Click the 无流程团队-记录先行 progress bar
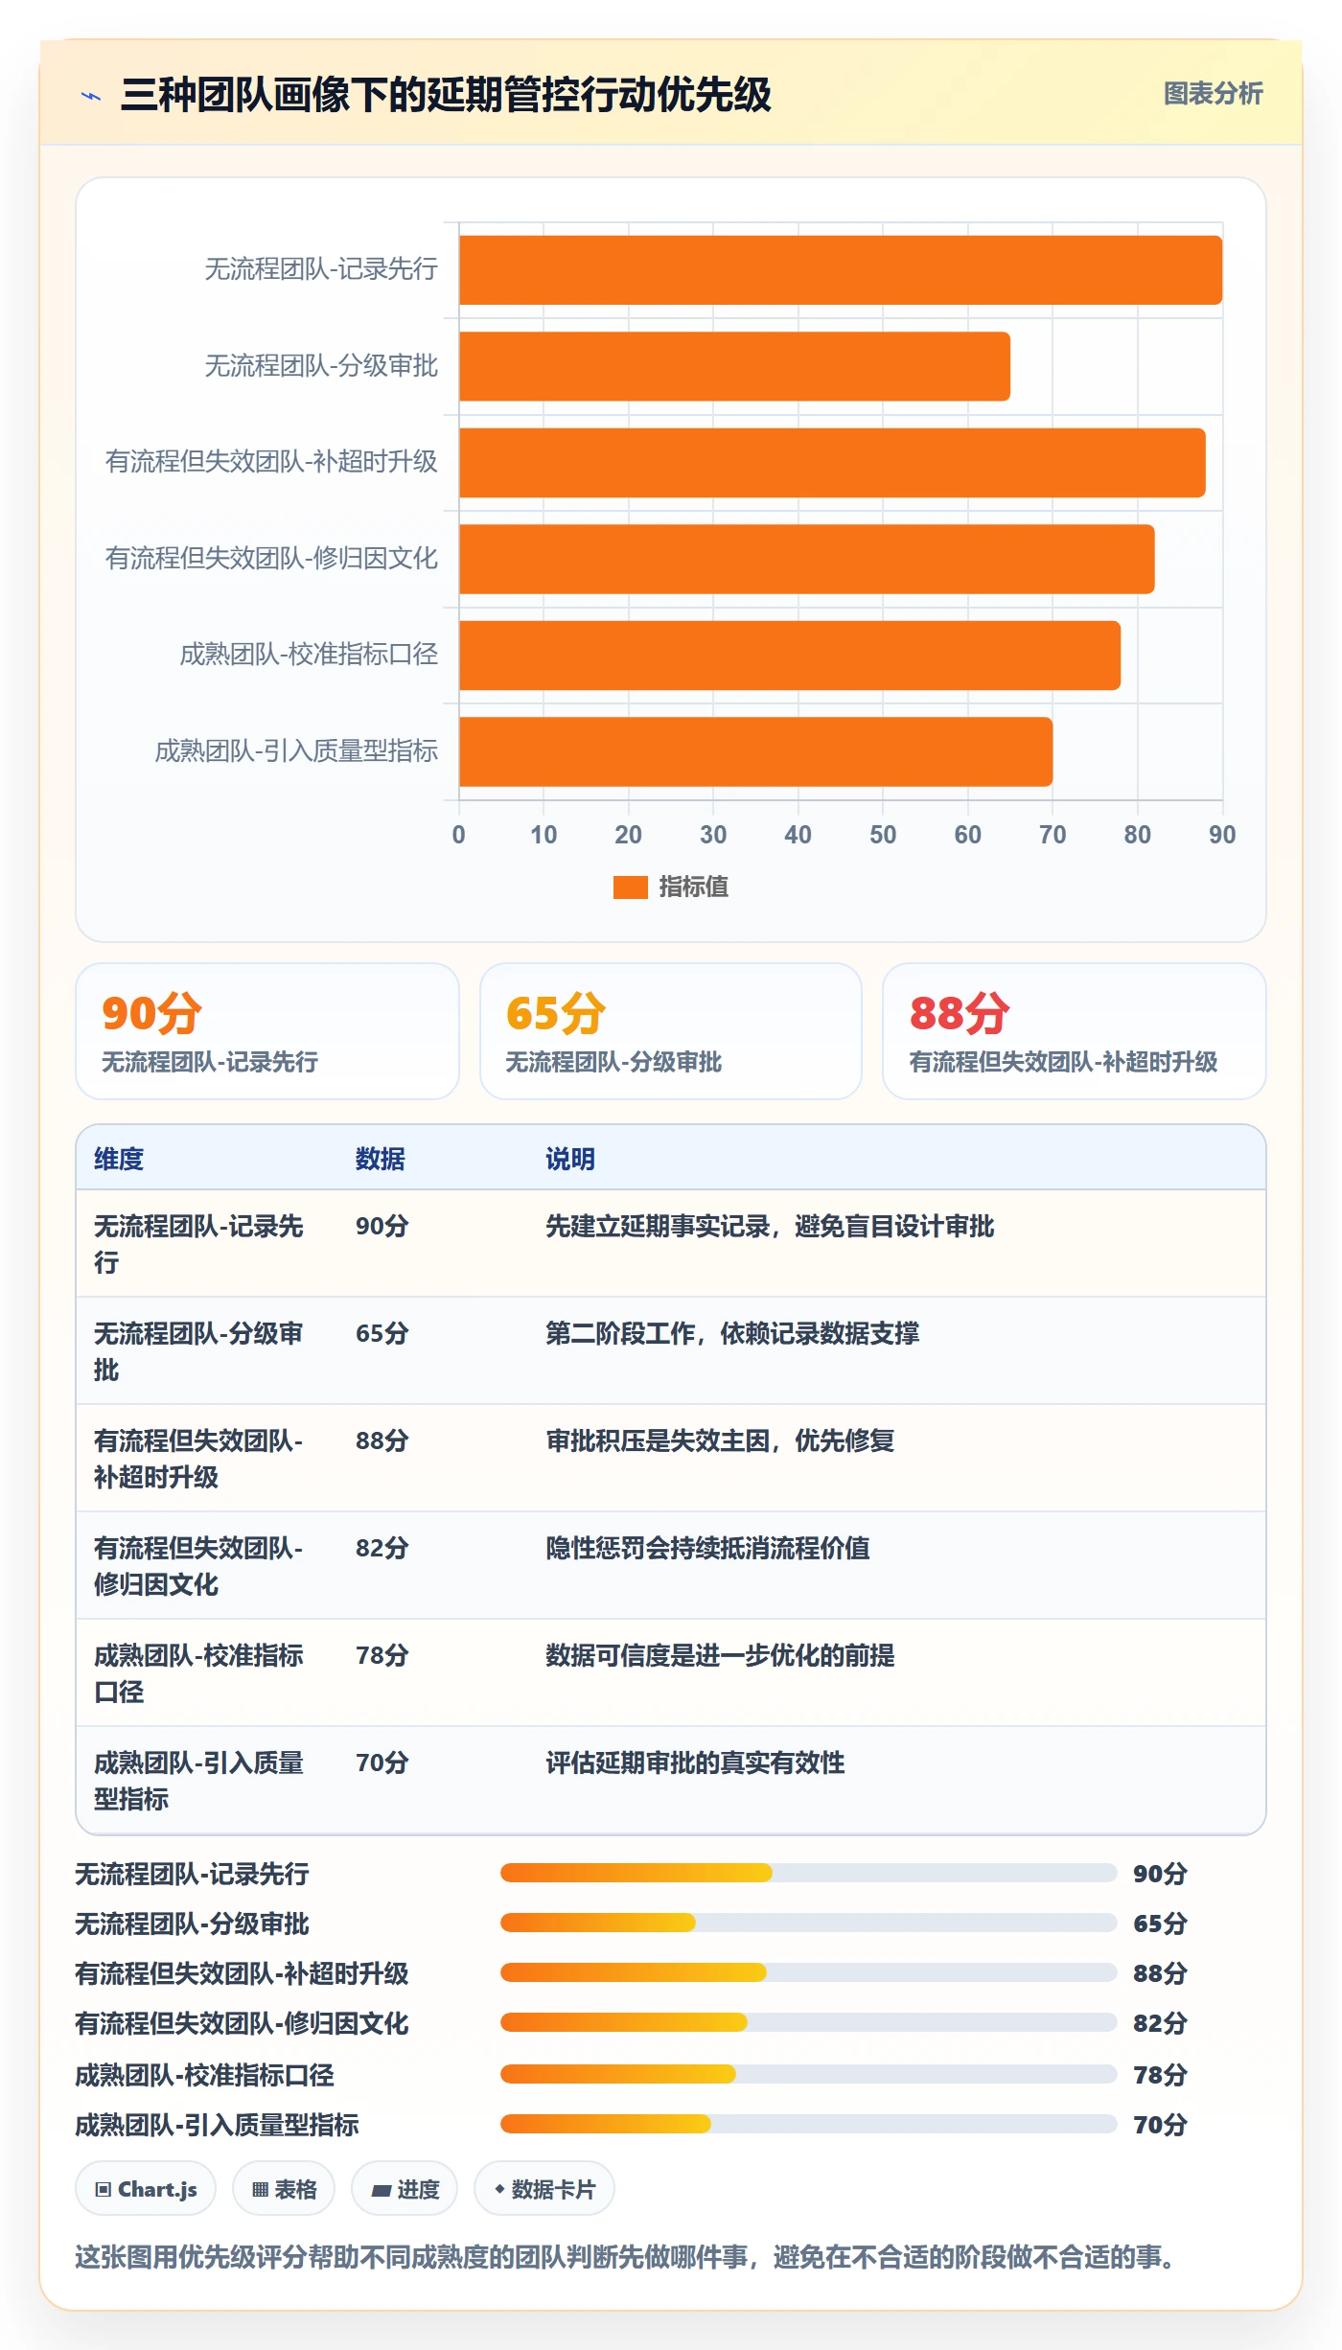 (x=809, y=1873)
